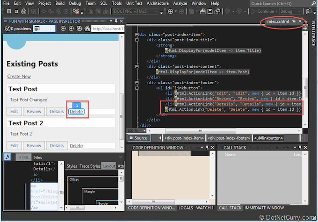Click Edit button under Test Post
318x222 pixels.
tap(14, 112)
